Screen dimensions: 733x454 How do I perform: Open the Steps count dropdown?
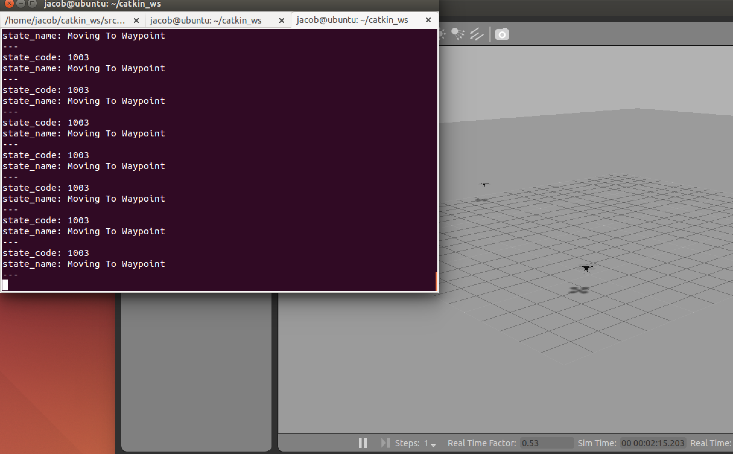[430, 443]
